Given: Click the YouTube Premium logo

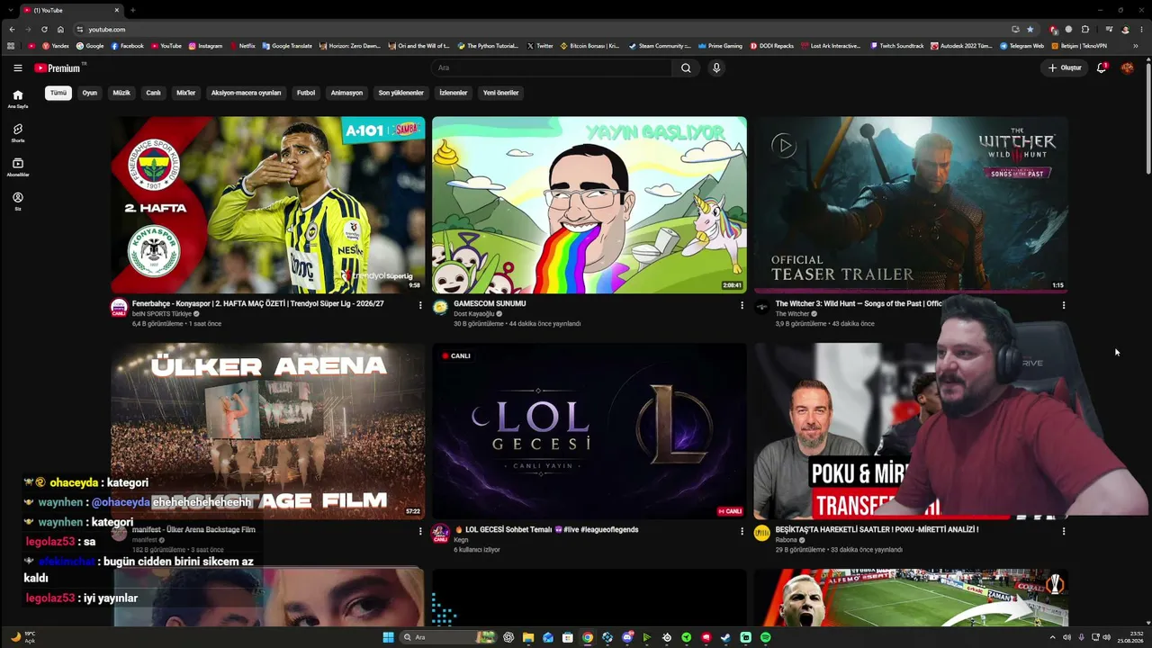Looking at the screenshot, I should [58, 67].
